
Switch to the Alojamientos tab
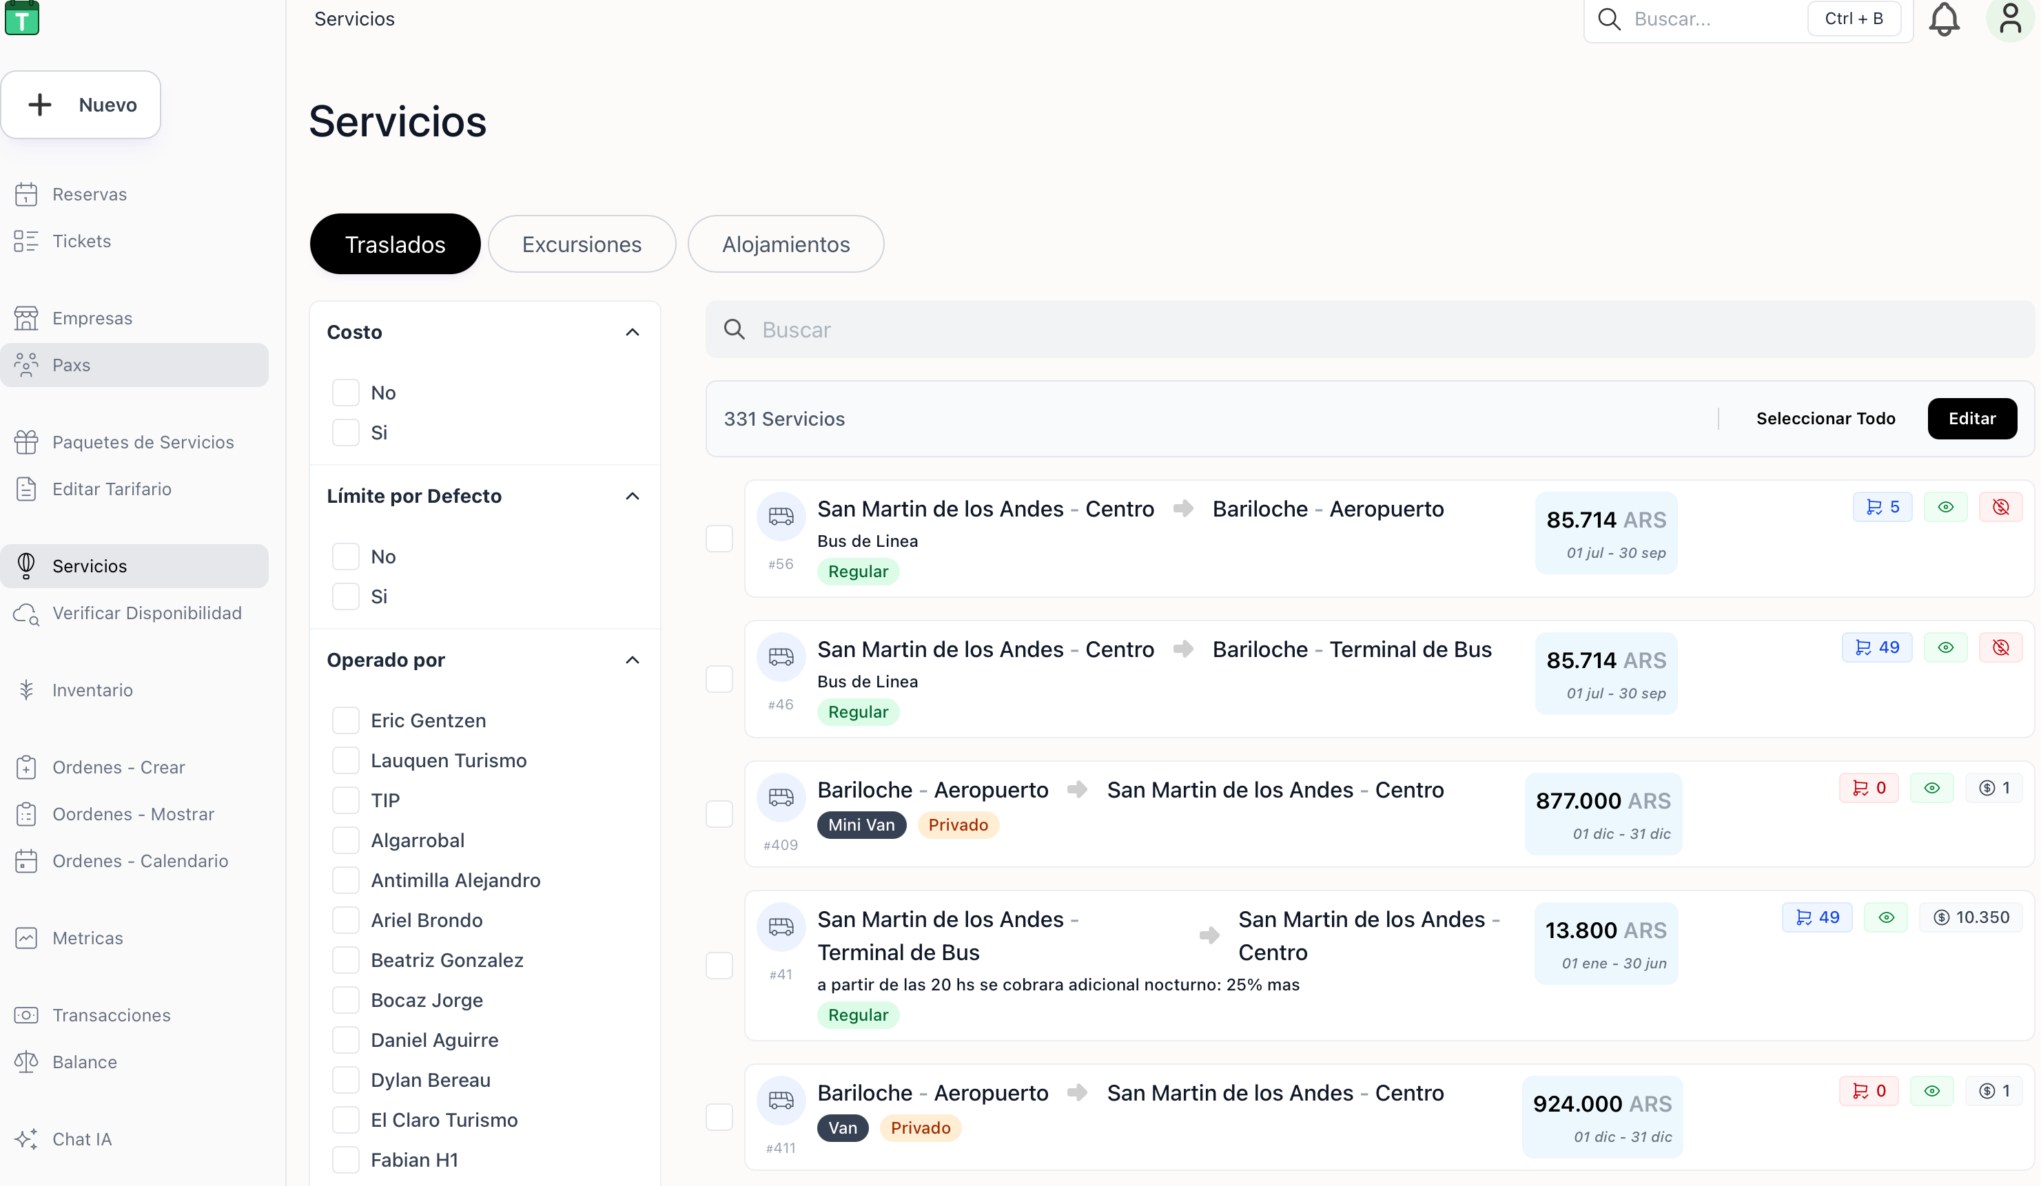click(x=785, y=244)
